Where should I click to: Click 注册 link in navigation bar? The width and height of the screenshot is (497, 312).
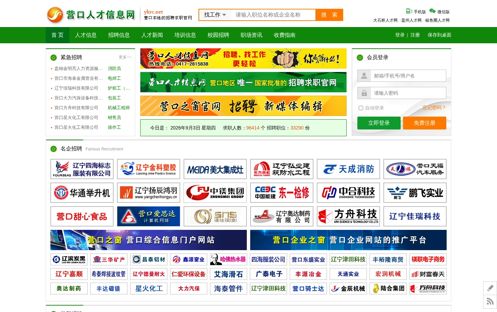tap(415, 35)
